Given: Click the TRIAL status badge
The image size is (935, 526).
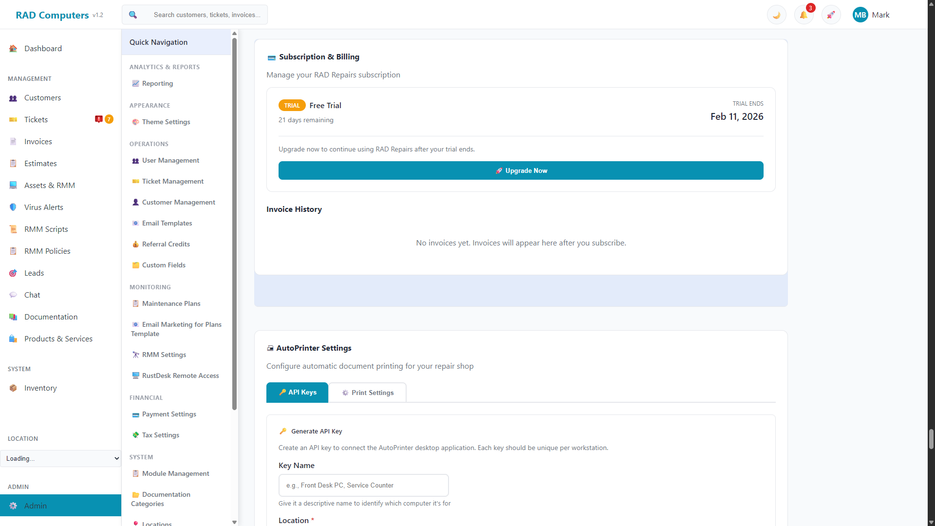Looking at the screenshot, I should point(292,105).
